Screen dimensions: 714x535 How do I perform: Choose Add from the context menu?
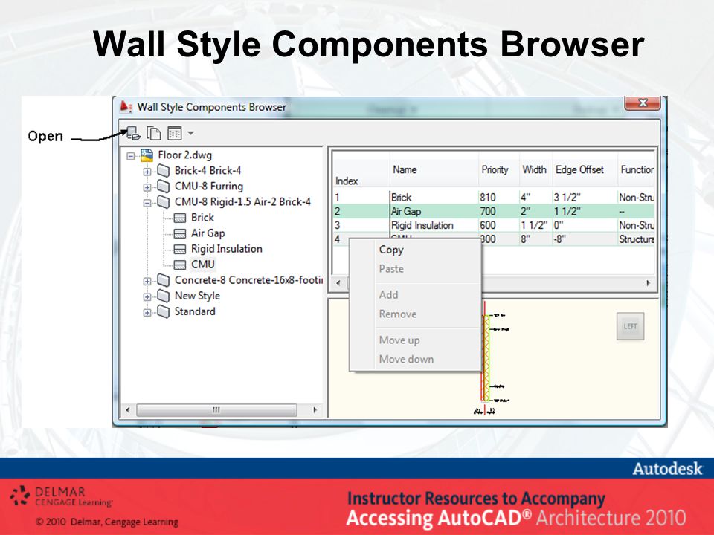click(x=388, y=295)
